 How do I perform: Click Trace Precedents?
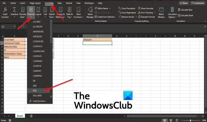tap(127, 8)
